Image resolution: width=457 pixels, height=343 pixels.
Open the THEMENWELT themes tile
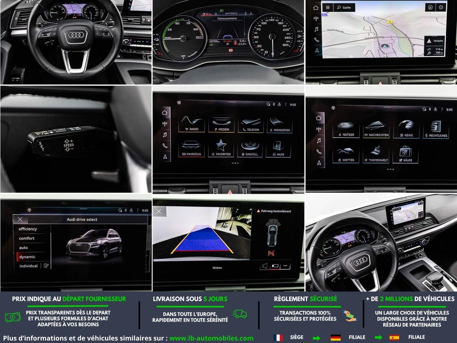point(376,154)
